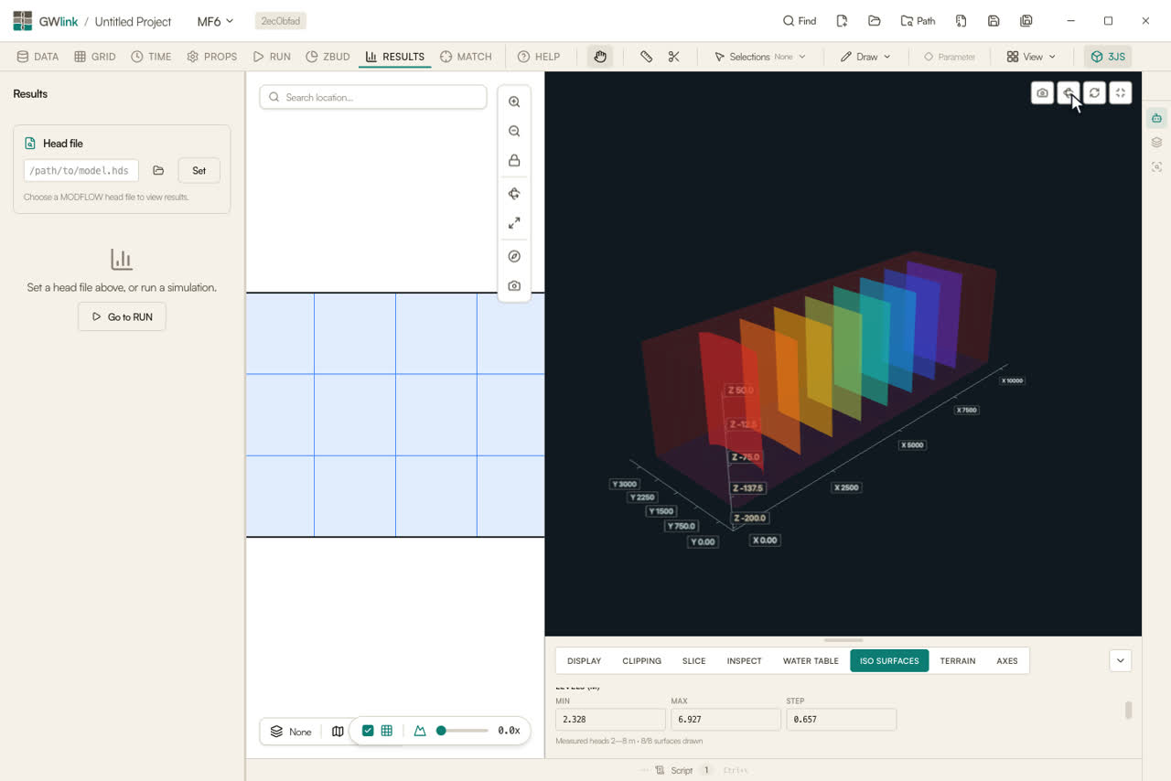Activate the pan hand tool
This screenshot has width=1171, height=781.
(x=600, y=57)
